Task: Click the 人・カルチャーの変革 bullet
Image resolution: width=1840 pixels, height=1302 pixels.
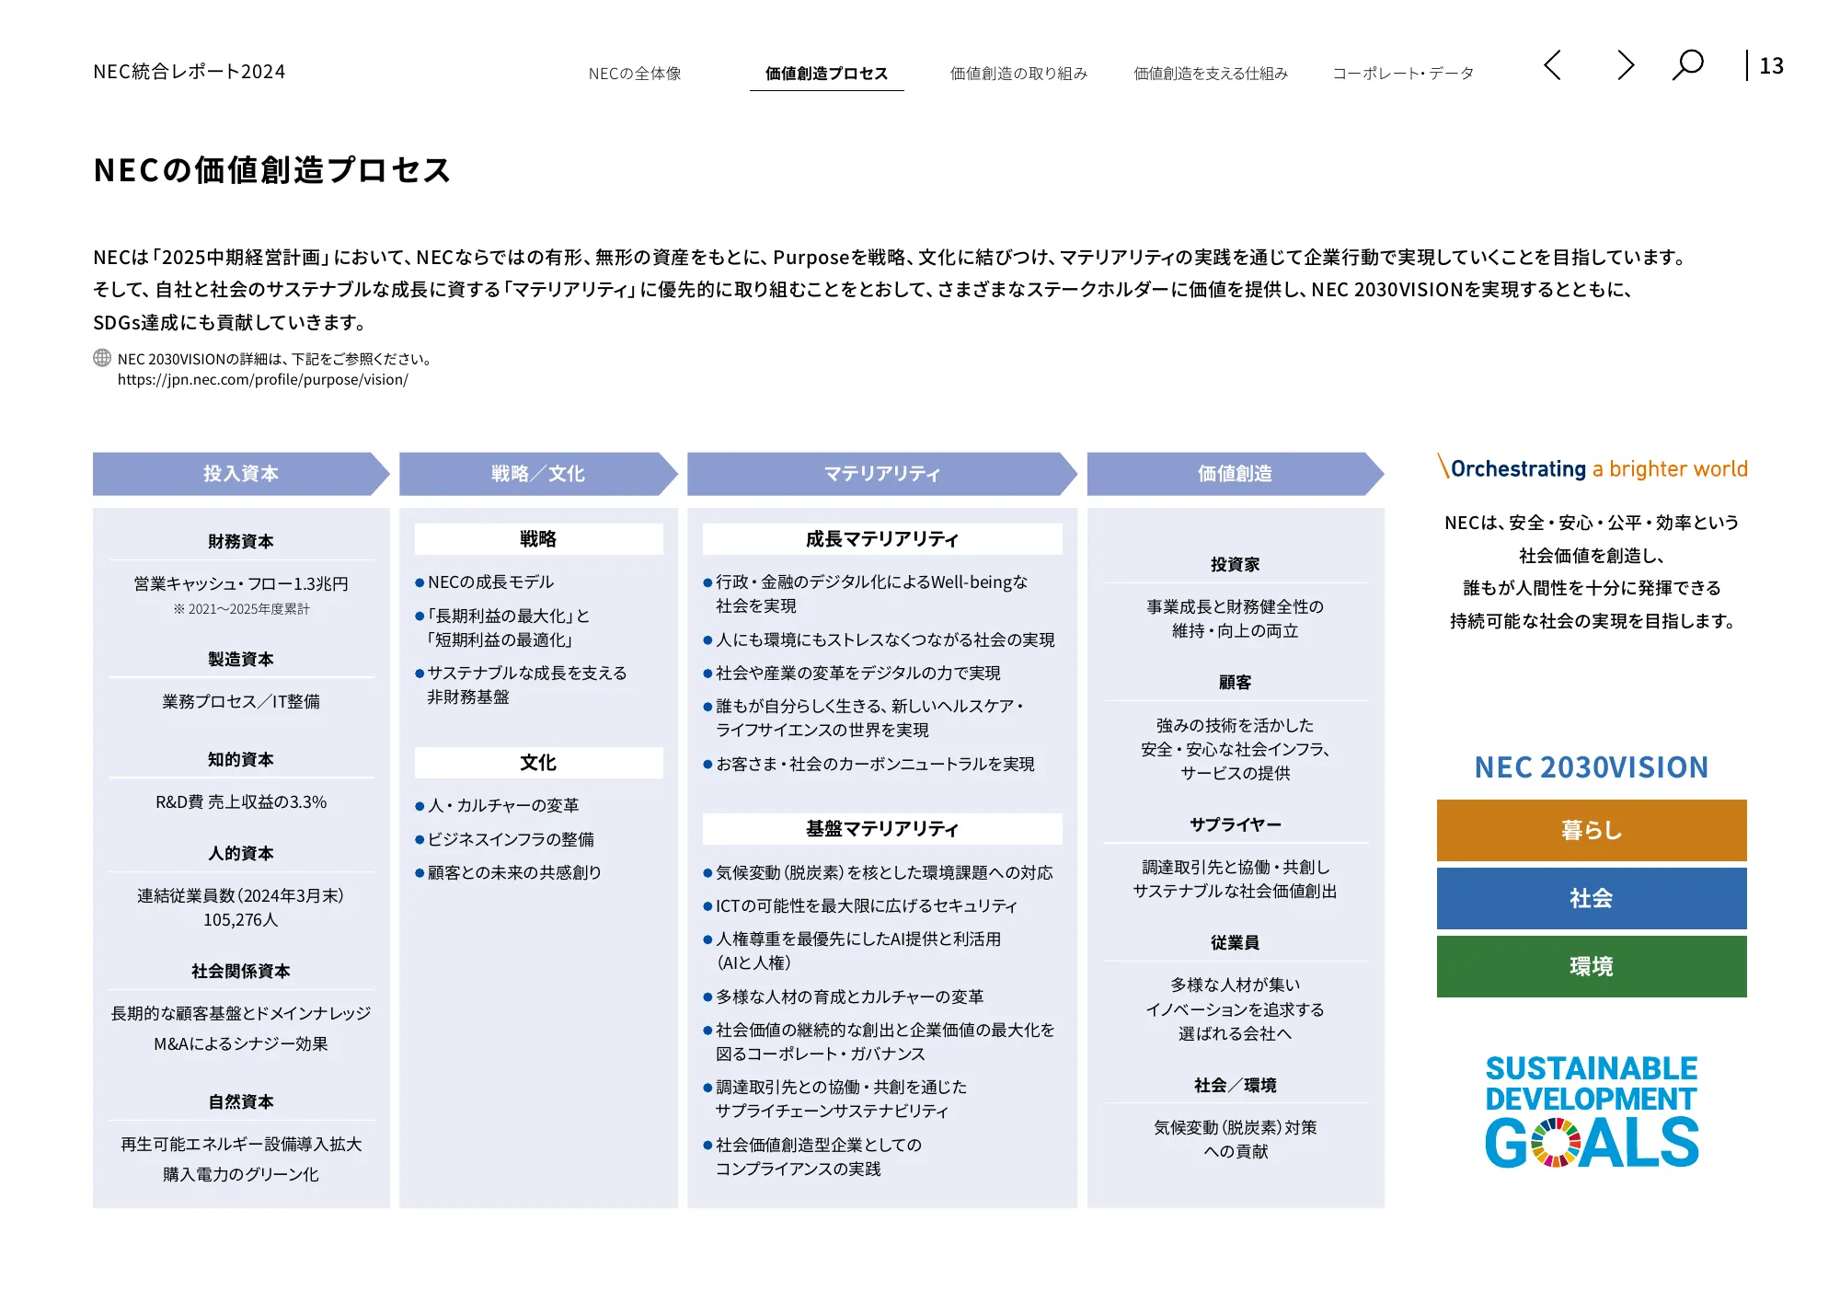Action: point(498,805)
